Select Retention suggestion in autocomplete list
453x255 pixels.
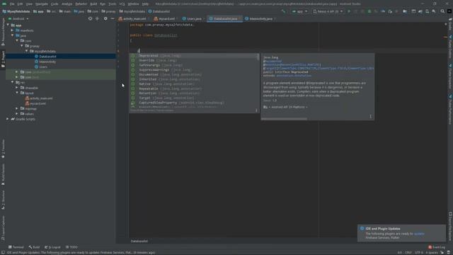point(194,93)
